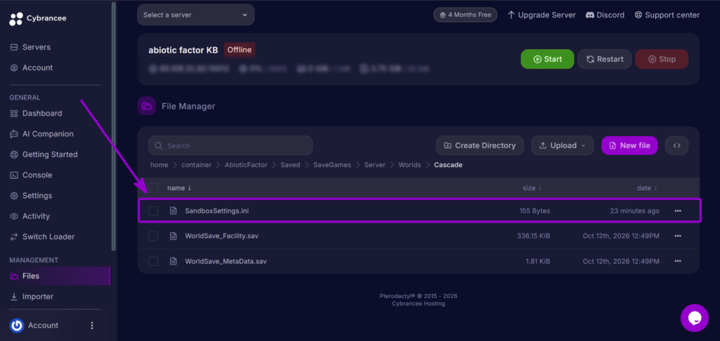Sort files by size column
Viewport: 720px width, 341px height.
coord(532,188)
